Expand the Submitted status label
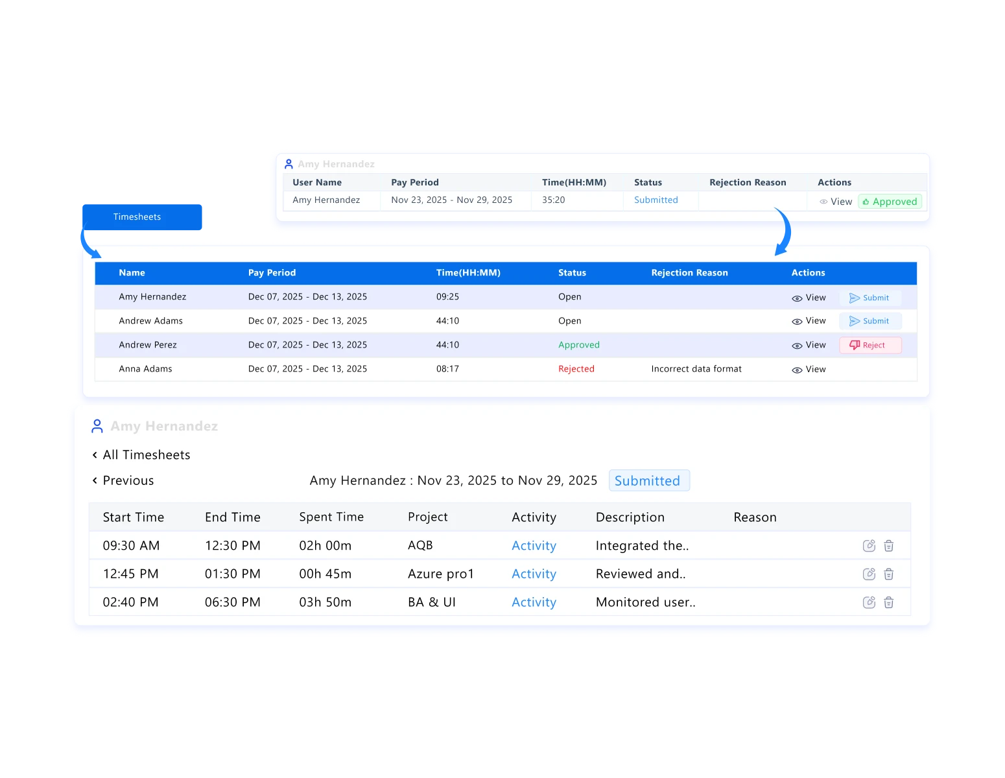This screenshot has height=778, width=1005. (648, 480)
